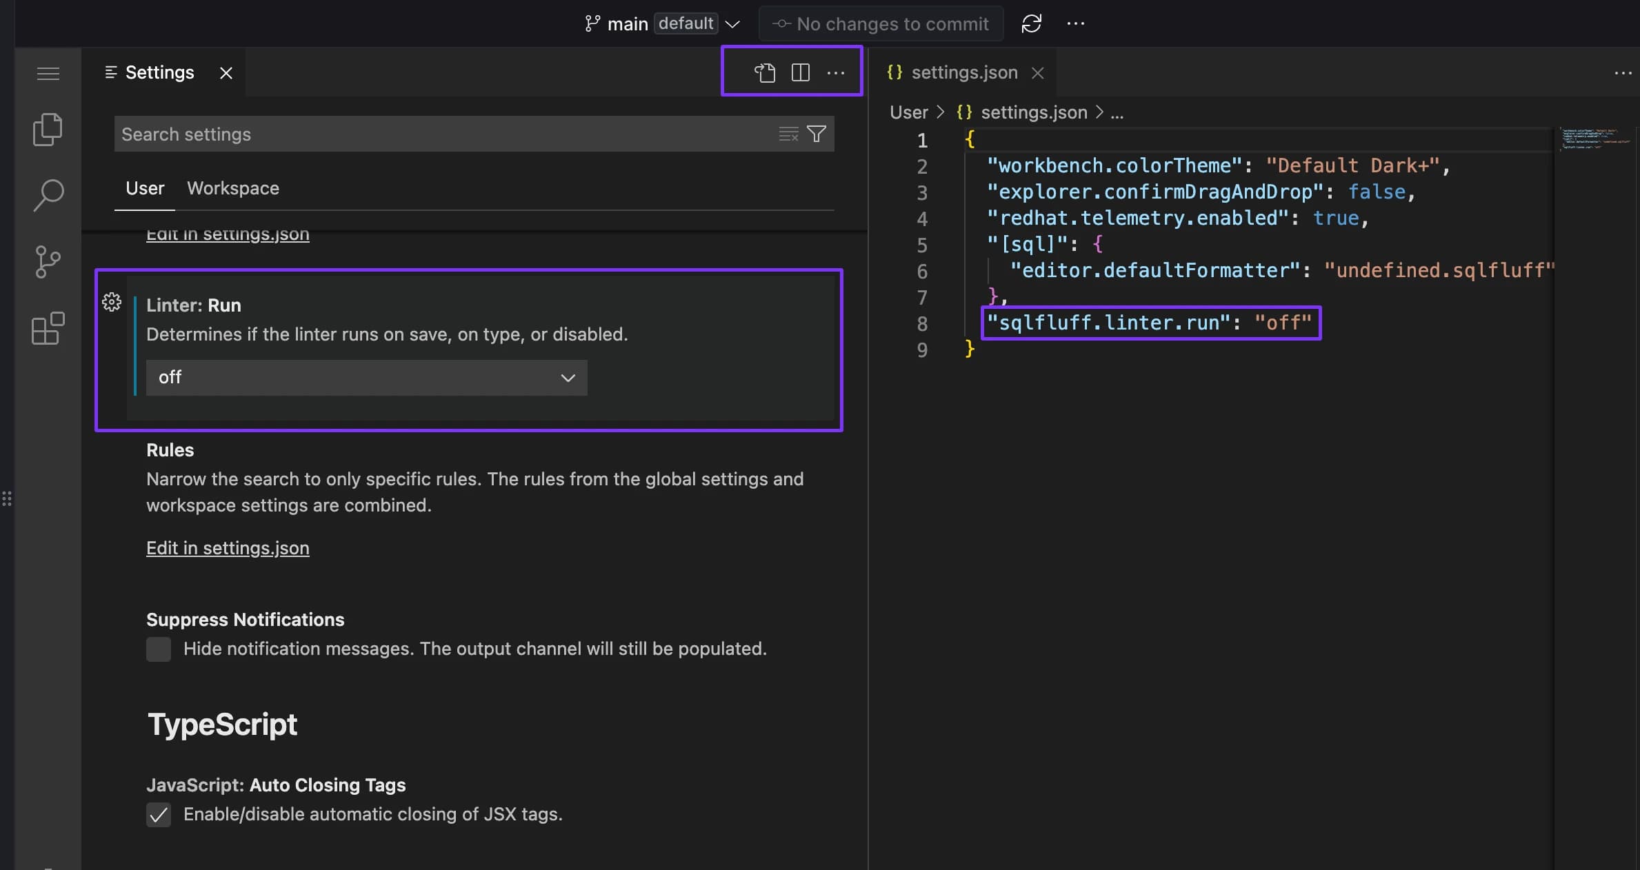Activate the settings.json editor tab
The image size is (1640, 870).
(964, 72)
